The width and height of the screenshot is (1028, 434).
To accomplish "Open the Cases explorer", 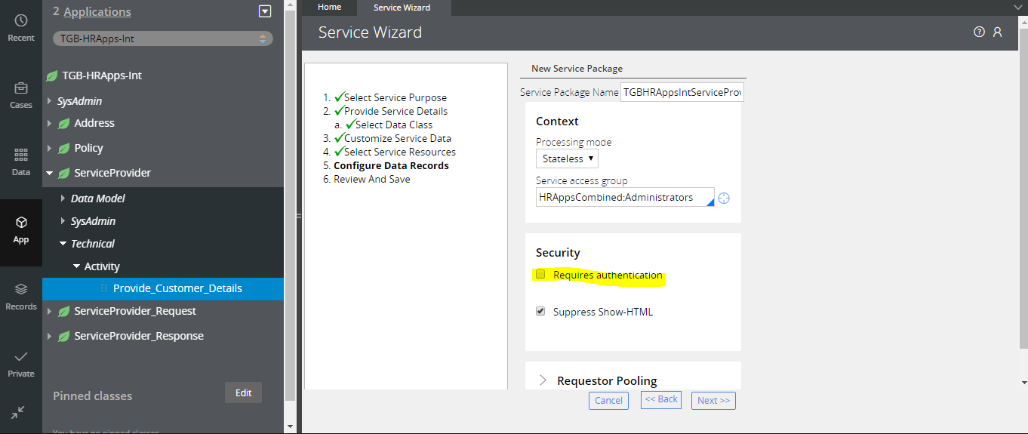I will pos(21,94).
